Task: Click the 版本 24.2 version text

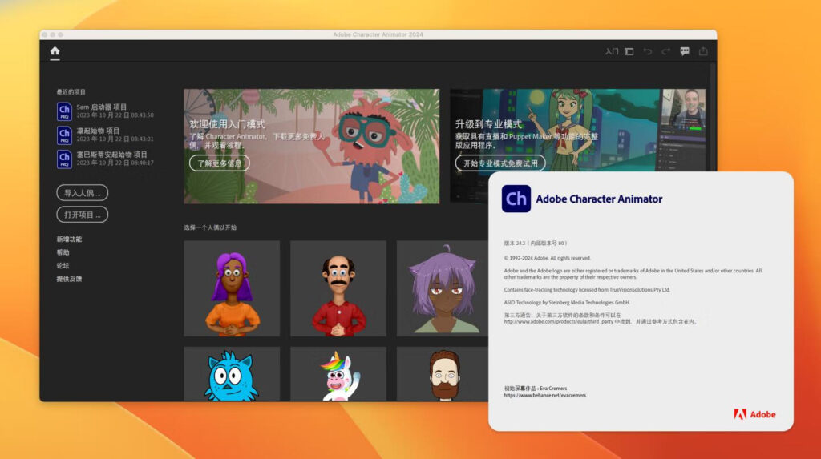Action: (x=535, y=244)
